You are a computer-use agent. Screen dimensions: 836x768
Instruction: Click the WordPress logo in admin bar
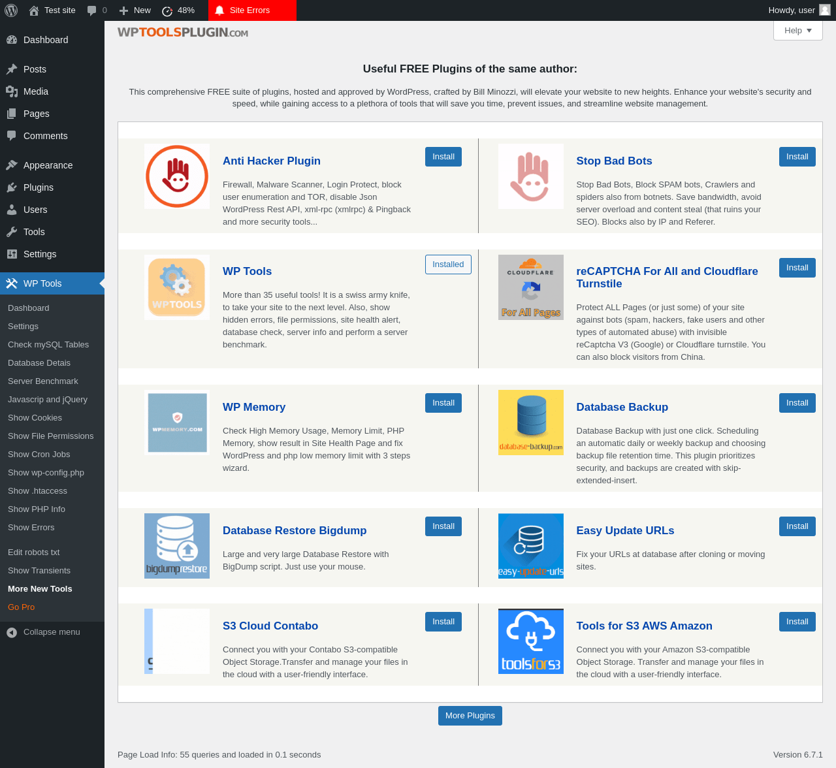(x=11, y=10)
